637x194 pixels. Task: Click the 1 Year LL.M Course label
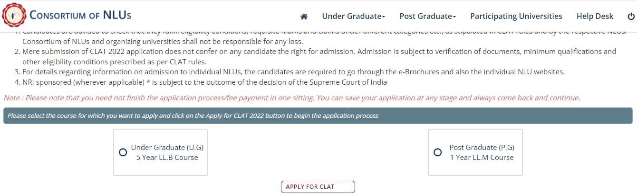click(482, 158)
